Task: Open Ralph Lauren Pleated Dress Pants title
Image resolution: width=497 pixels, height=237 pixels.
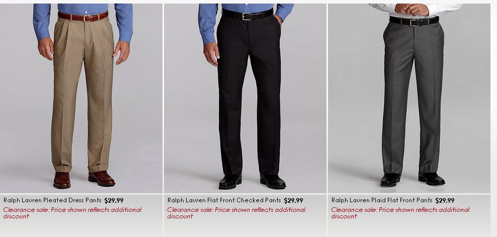Action: coord(52,200)
